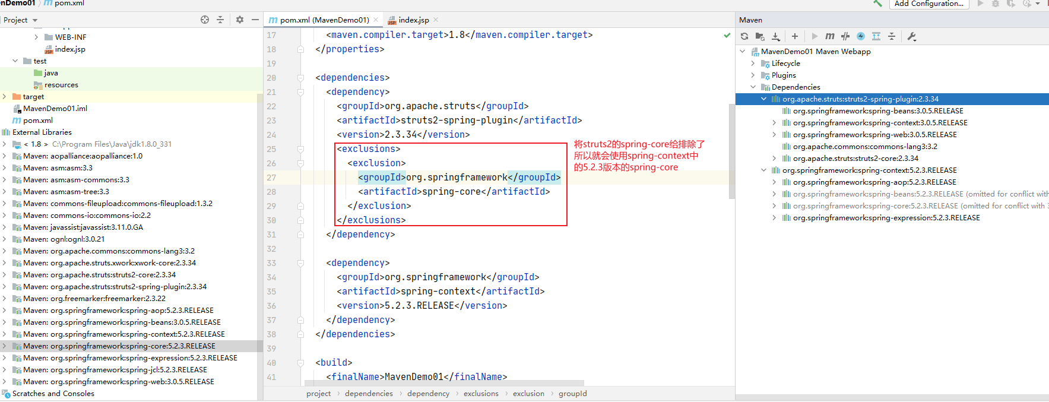The image size is (1049, 402).
Task: Click 'dependencies' breadcrumb in editor
Action: 369,394
